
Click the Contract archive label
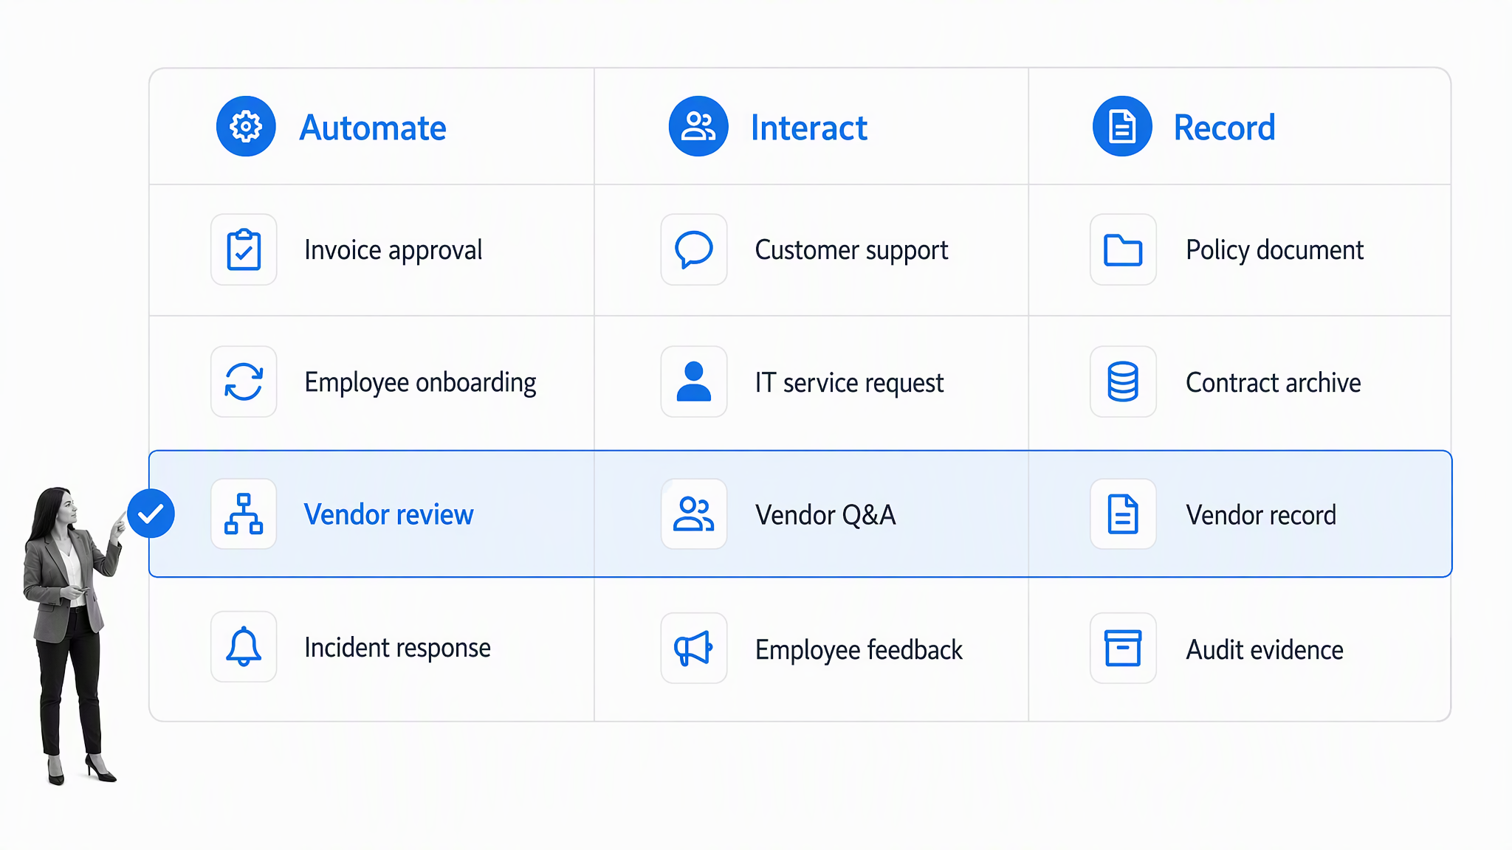pos(1274,383)
